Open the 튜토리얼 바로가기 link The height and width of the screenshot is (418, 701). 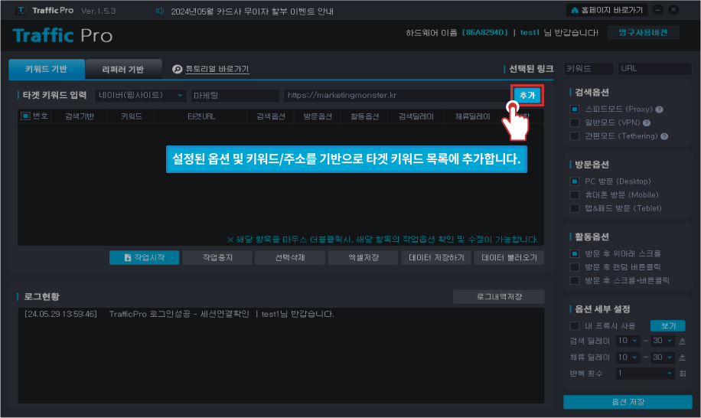[x=217, y=69]
